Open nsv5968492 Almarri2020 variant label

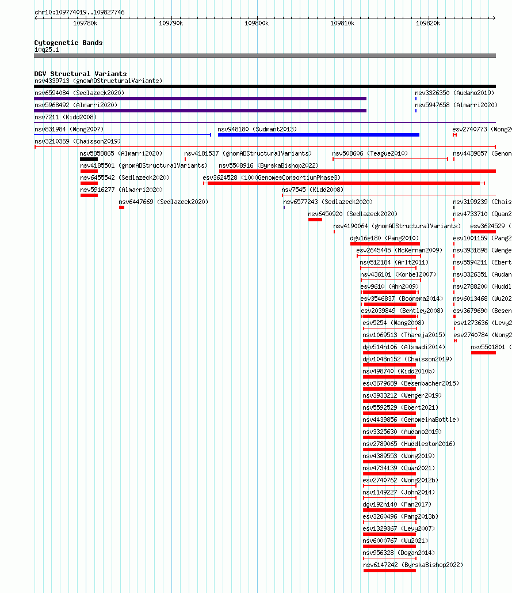pyautogui.click(x=76, y=105)
